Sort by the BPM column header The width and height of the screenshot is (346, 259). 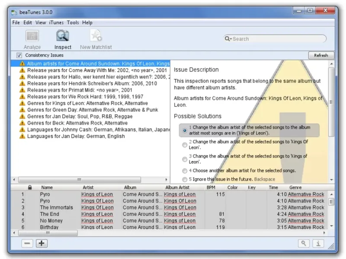[211, 187]
